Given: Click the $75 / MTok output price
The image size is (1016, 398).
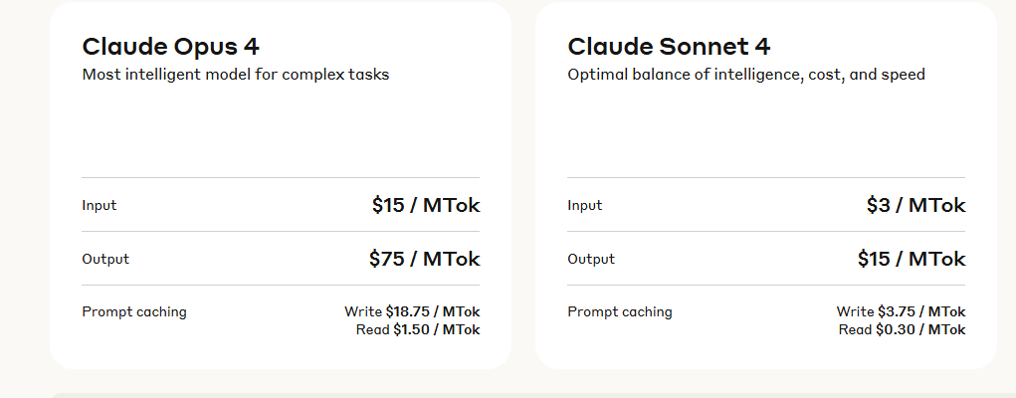Looking at the screenshot, I should [x=424, y=260].
